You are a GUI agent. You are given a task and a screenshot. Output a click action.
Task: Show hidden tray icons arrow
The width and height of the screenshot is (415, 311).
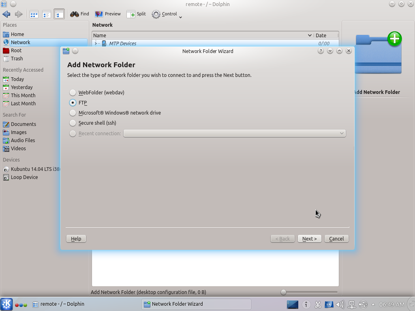coord(373,305)
